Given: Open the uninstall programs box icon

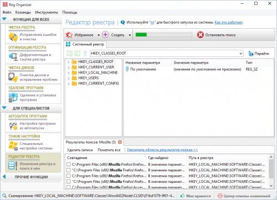Looking at the screenshot, I should point(13,97).
